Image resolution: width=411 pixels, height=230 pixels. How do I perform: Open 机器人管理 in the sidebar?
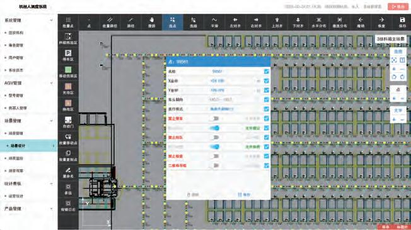tap(18, 108)
